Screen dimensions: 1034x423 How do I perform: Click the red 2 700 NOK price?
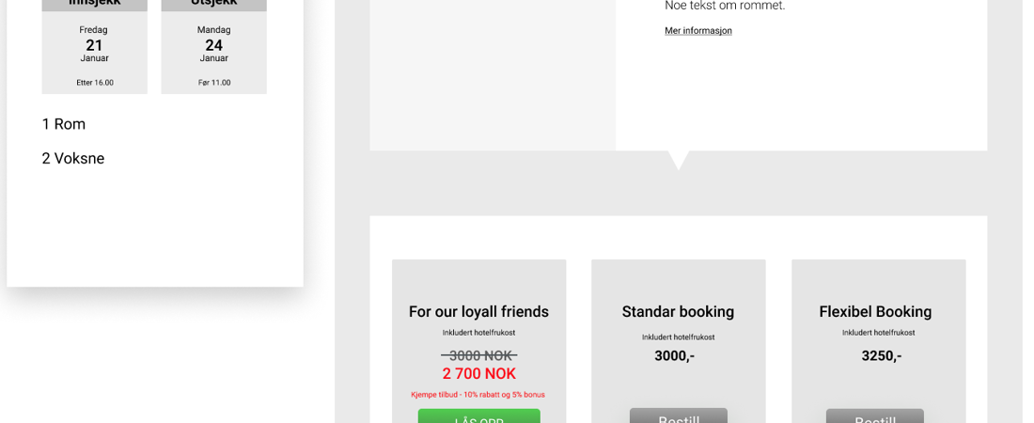click(478, 374)
